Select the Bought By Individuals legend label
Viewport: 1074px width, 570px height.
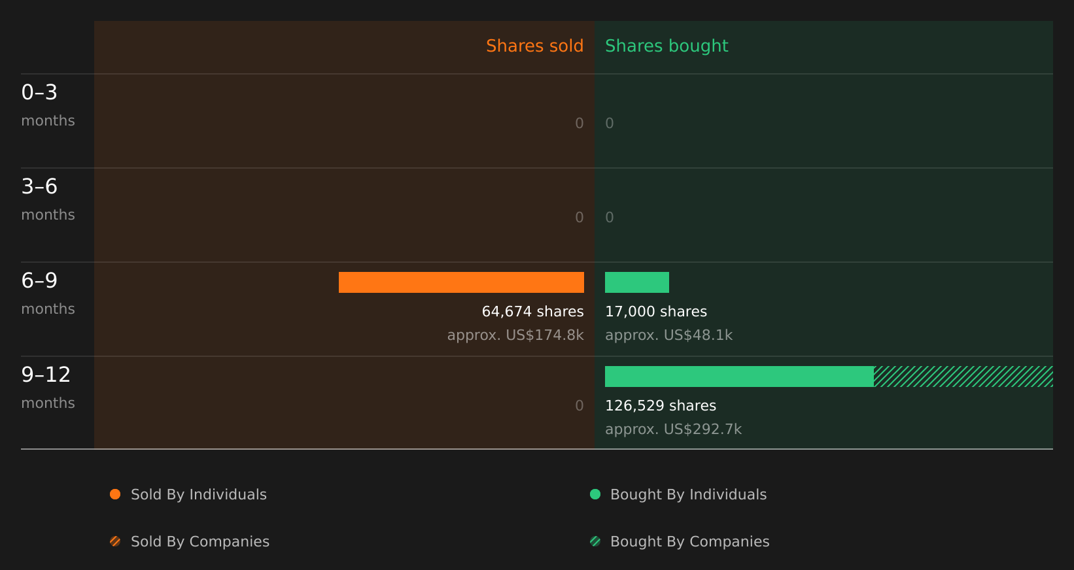tap(688, 495)
